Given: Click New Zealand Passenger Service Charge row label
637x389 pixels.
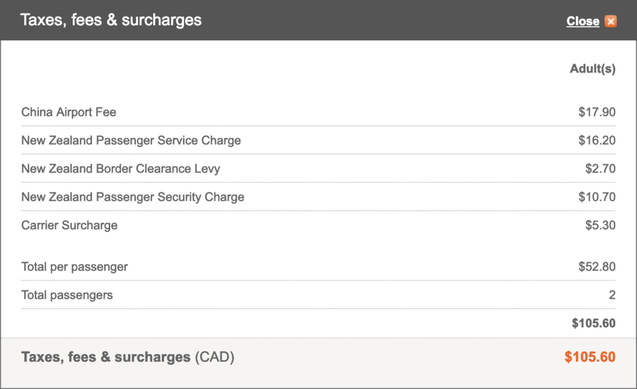Looking at the screenshot, I should [x=131, y=140].
